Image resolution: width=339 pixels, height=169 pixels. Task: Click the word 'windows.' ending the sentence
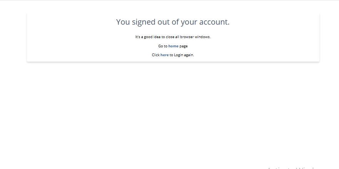[x=202, y=37]
